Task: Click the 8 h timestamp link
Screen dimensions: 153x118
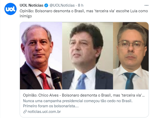Action: 81,5
